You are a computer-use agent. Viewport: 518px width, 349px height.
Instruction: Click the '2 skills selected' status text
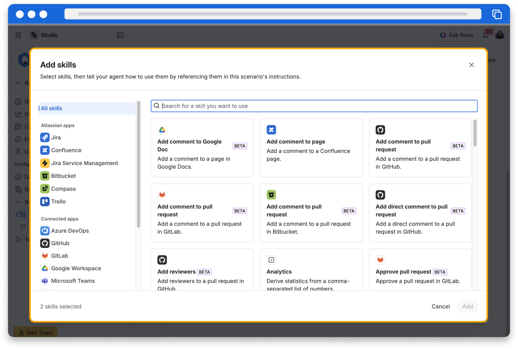point(61,307)
